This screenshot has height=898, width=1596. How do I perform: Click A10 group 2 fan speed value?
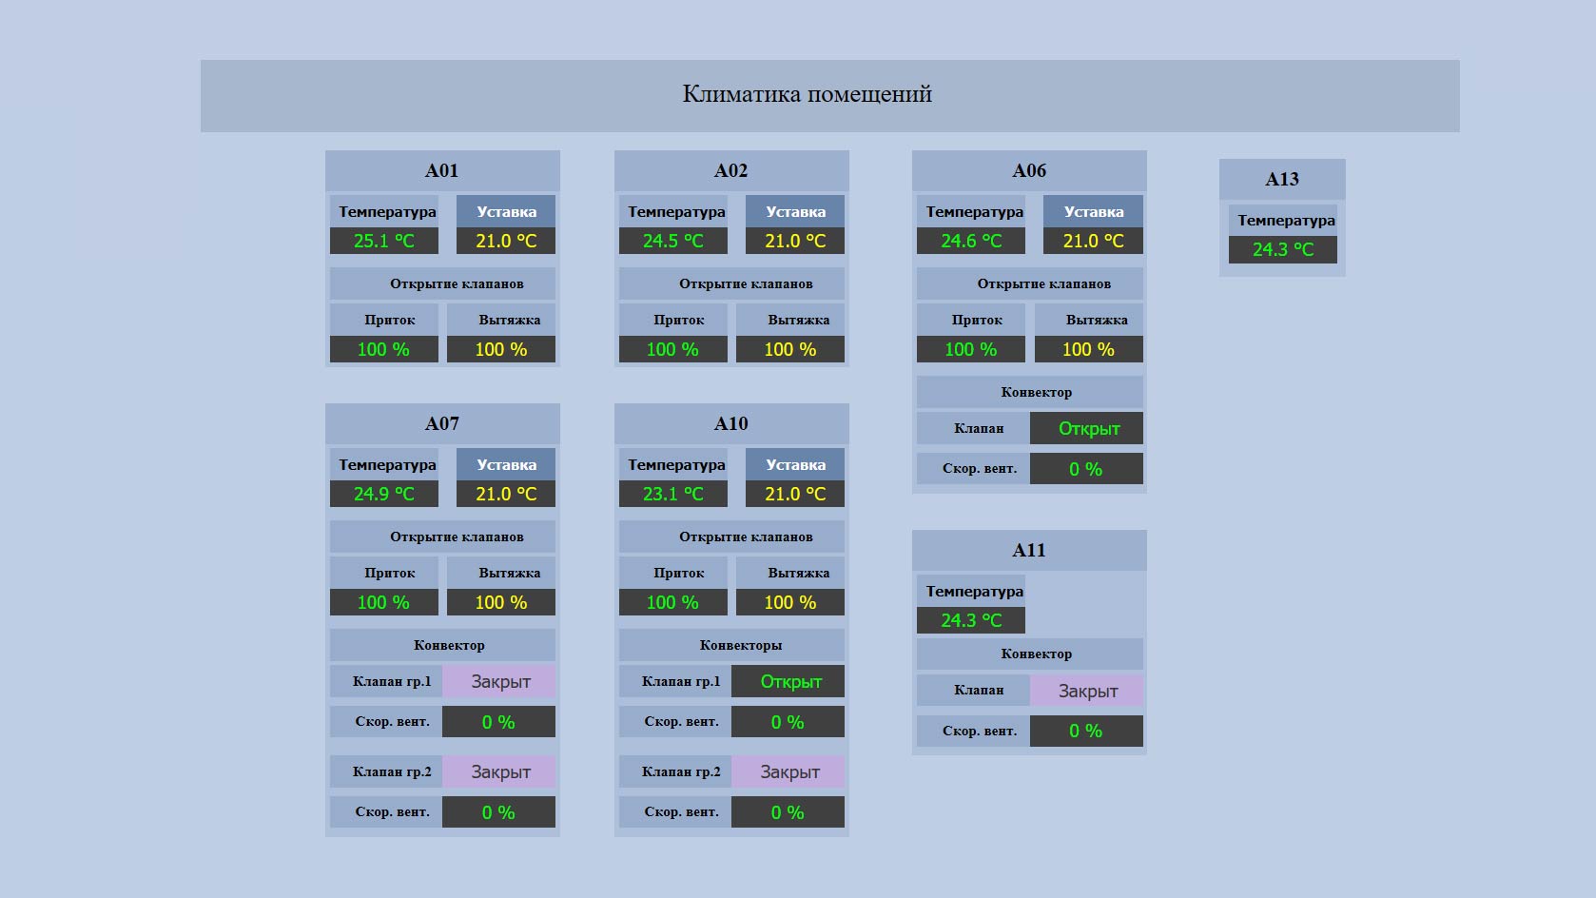coord(788,812)
